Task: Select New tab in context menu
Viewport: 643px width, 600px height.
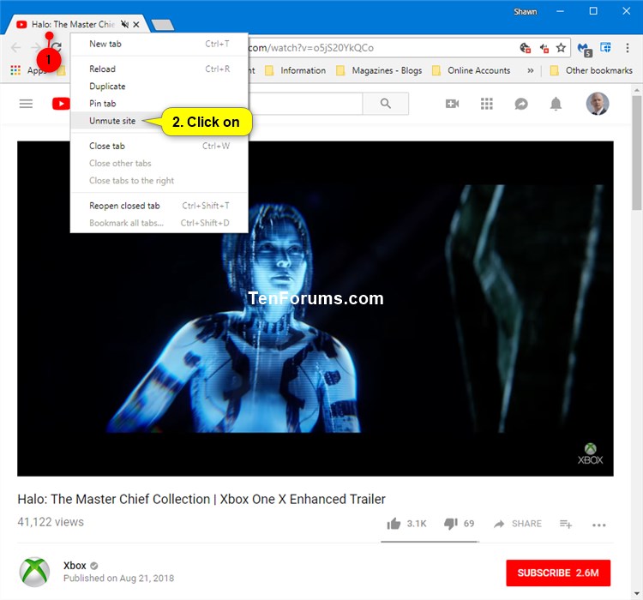Action: click(x=159, y=44)
